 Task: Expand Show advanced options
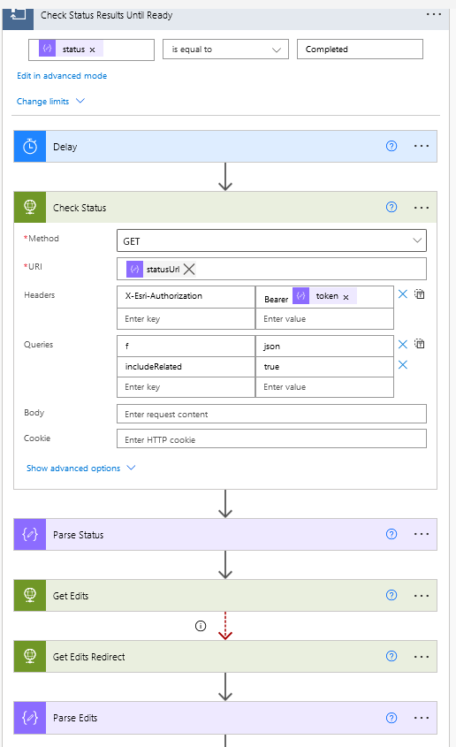tap(81, 469)
